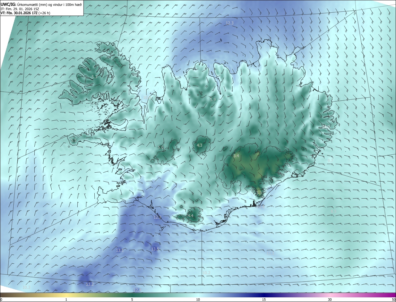Click the 5.9 value label in northern Iceland
This screenshot has width=396, height=302.
tap(213, 99)
